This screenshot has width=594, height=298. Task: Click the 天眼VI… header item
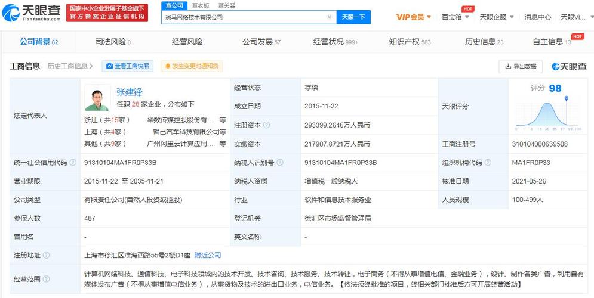(x=573, y=17)
